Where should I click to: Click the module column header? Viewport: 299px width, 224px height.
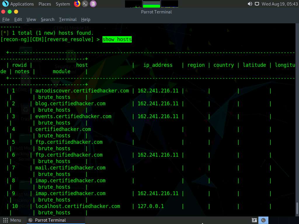pos(62,71)
